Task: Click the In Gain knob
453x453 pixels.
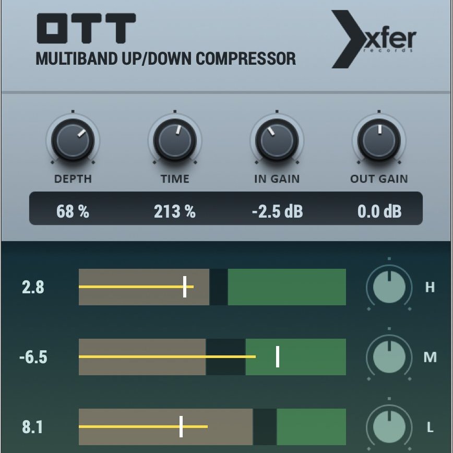Action: pos(277,141)
